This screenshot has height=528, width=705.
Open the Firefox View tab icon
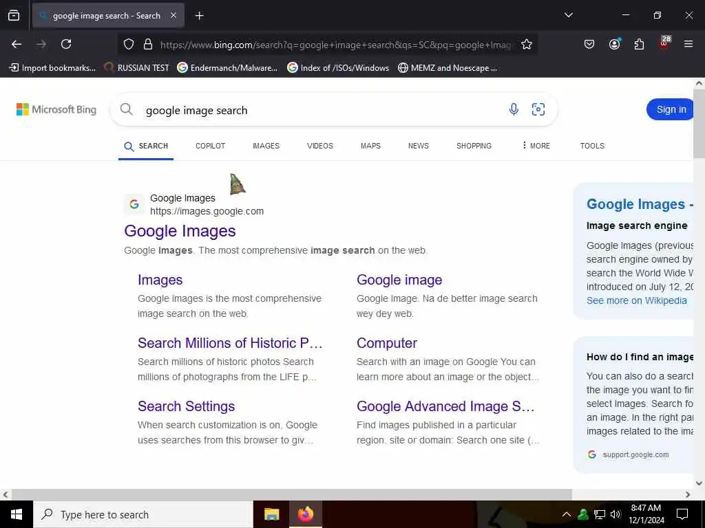click(x=14, y=15)
